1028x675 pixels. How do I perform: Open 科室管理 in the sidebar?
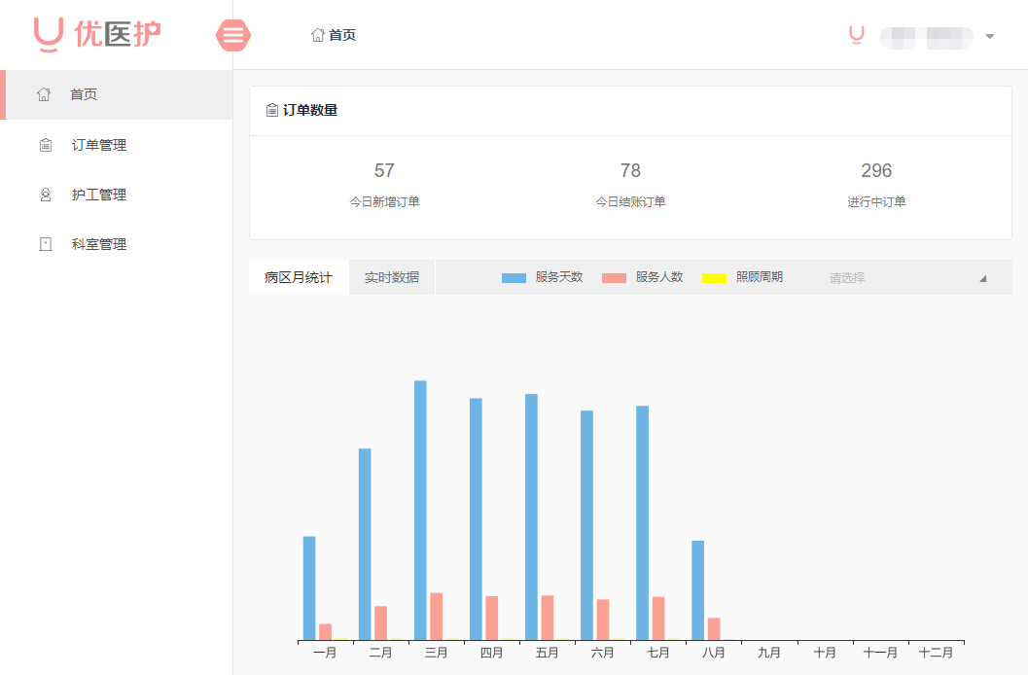(117, 244)
